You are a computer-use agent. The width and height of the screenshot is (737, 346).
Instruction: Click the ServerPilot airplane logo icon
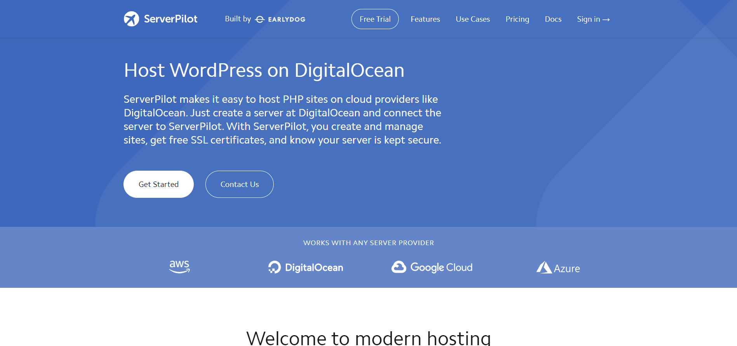tap(131, 19)
